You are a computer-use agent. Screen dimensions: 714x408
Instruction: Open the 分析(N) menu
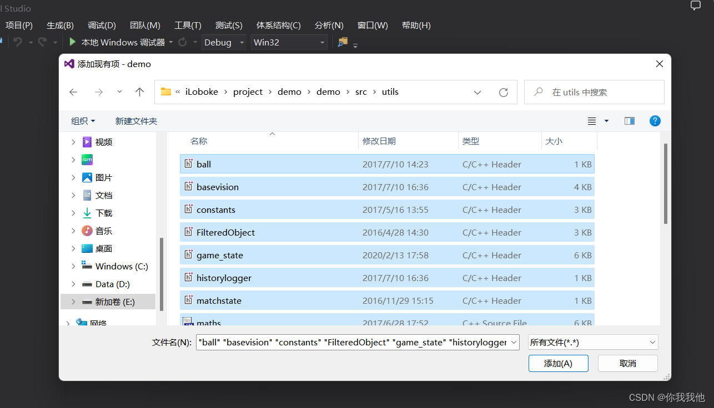point(329,25)
